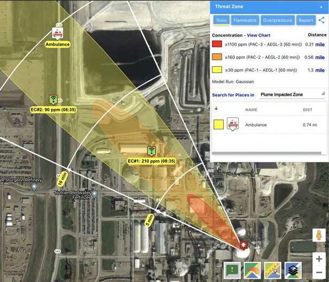This screenshot has width=329, height=282.
Task: Switch to the Flammable tab
Action: pyautogui.click(x=245, y=20)
